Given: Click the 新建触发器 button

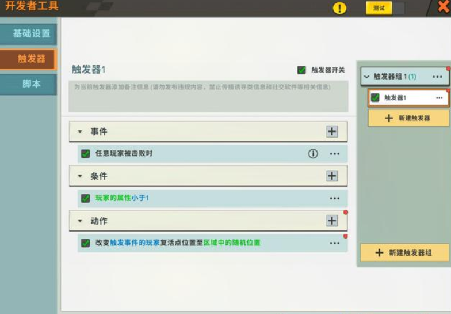Looking at the screenshot, I should tap(408, 118).
